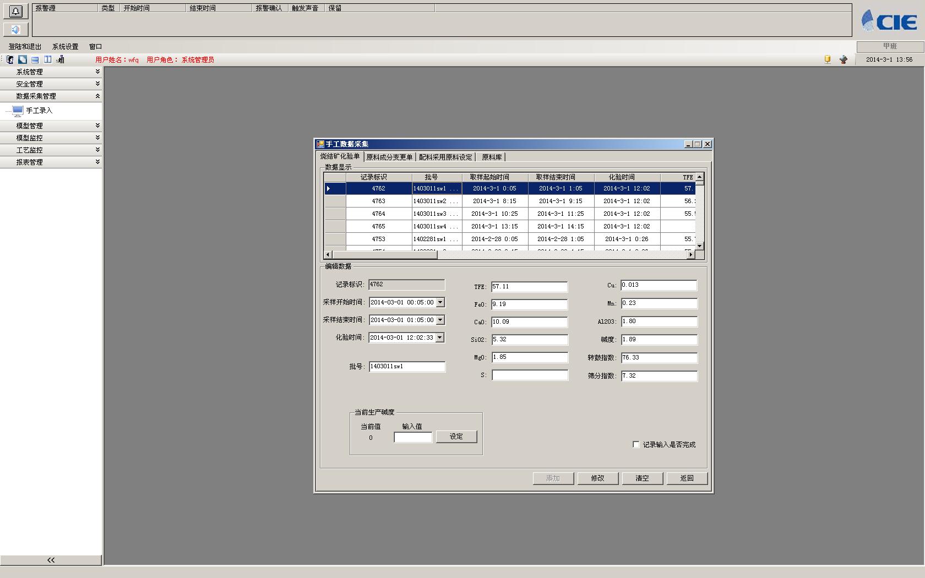
Task: Collapse the 数据采集管理 sidebar section
Action: (x=51, y=96)
